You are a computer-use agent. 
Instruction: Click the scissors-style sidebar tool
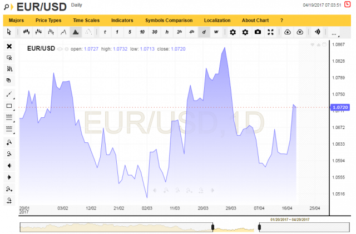[x=9, y=69]
